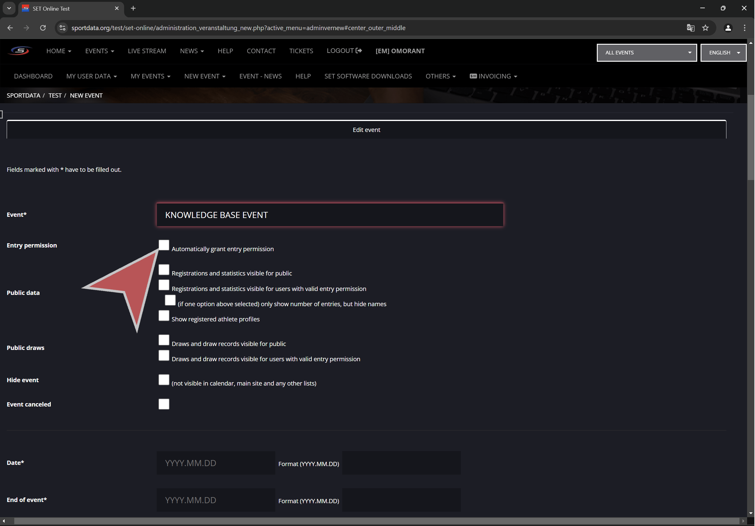Open the ALL EVENTS dropdown
The height and width of the screenshot is (526, 755).
(x=646, y=53)
